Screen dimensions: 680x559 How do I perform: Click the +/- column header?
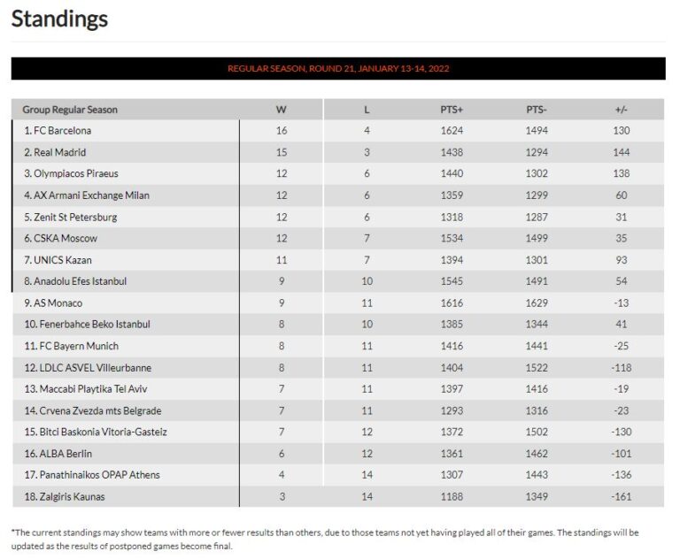[621, 110]
